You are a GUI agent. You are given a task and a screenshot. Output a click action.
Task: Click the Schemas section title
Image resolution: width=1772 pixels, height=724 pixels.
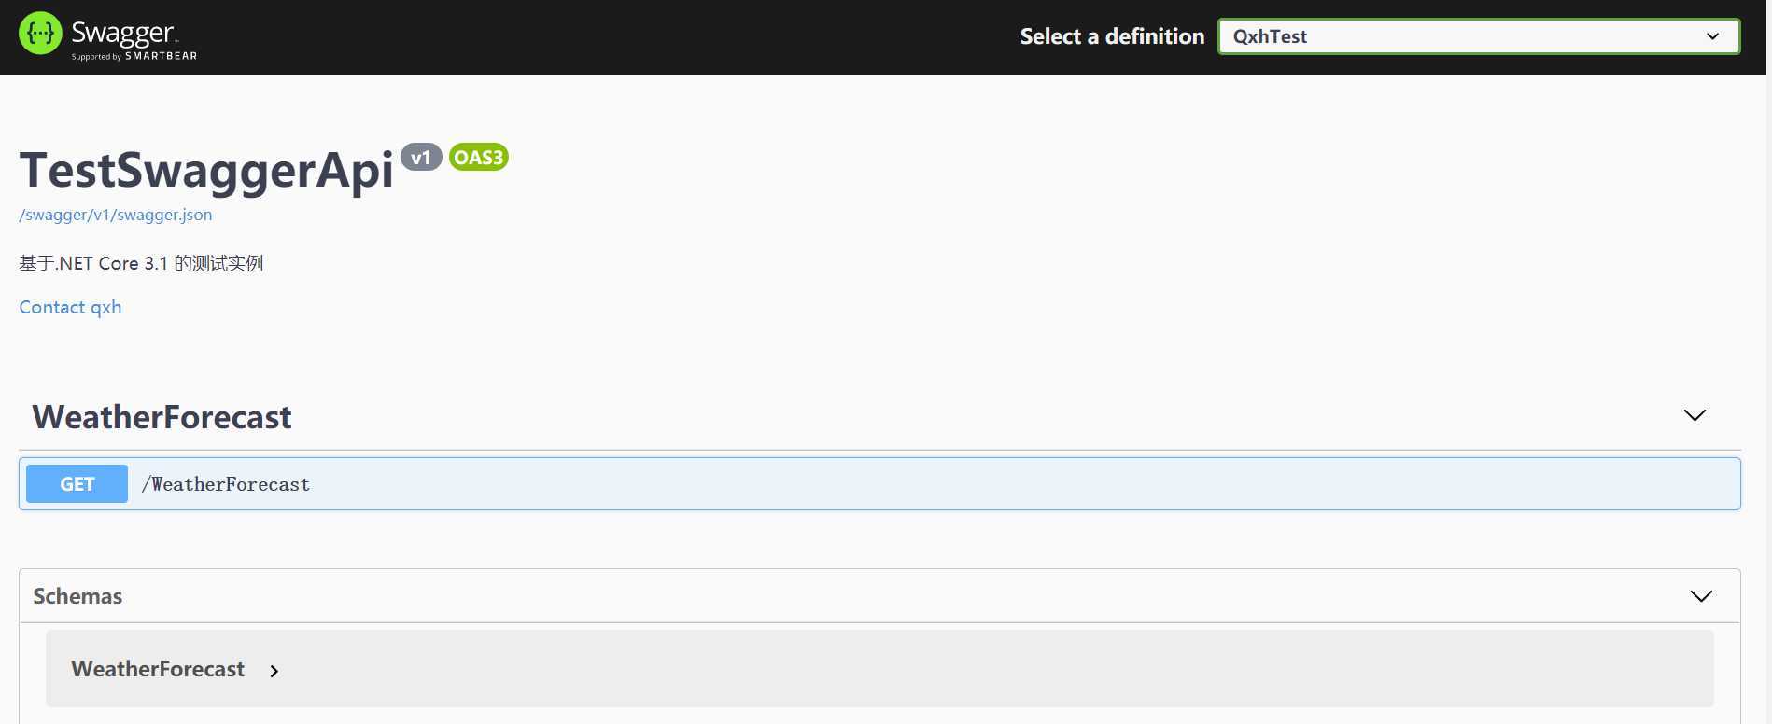[x=77, y=596]
